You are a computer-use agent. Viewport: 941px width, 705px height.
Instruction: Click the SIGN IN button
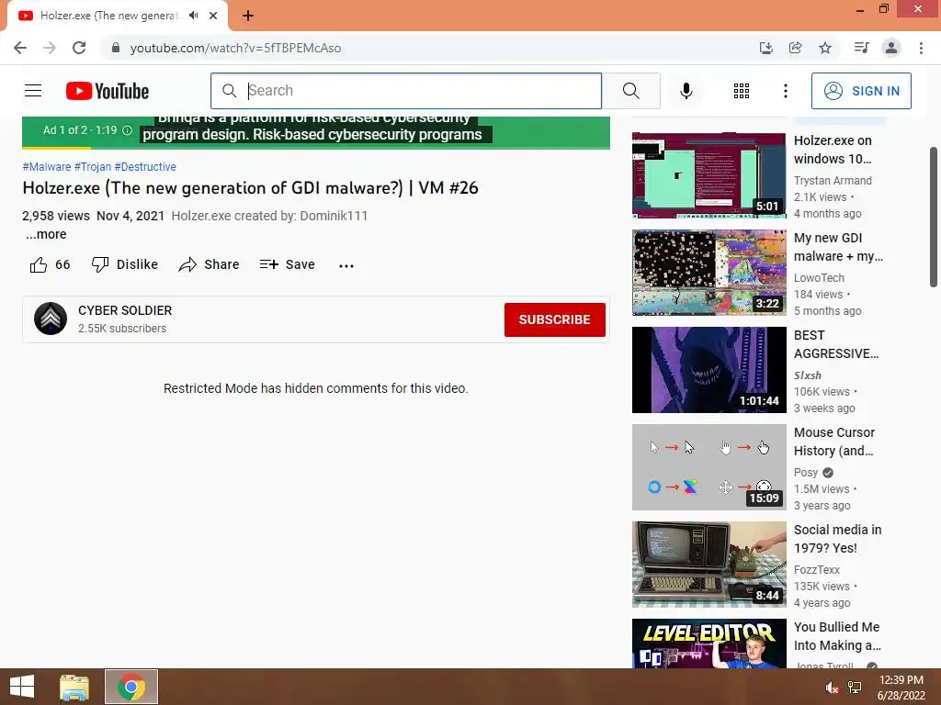coord(860,91)
